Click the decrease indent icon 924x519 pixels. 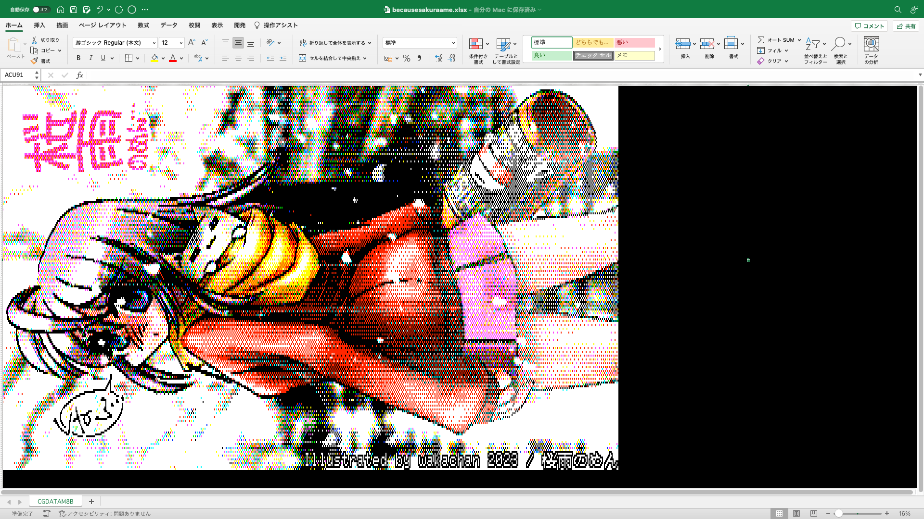pyautogui.click(x=270, y=58)
